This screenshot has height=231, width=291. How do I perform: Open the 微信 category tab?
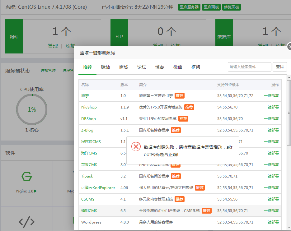click(x=177, y=67)
